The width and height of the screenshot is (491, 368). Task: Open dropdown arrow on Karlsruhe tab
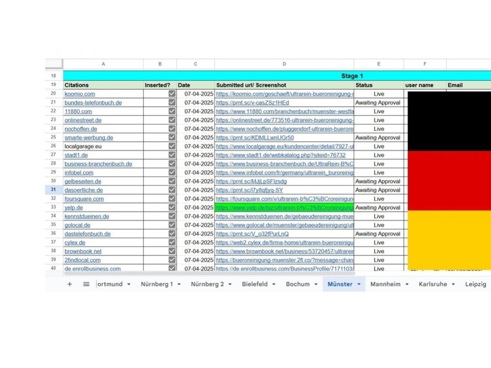(453, 285)
